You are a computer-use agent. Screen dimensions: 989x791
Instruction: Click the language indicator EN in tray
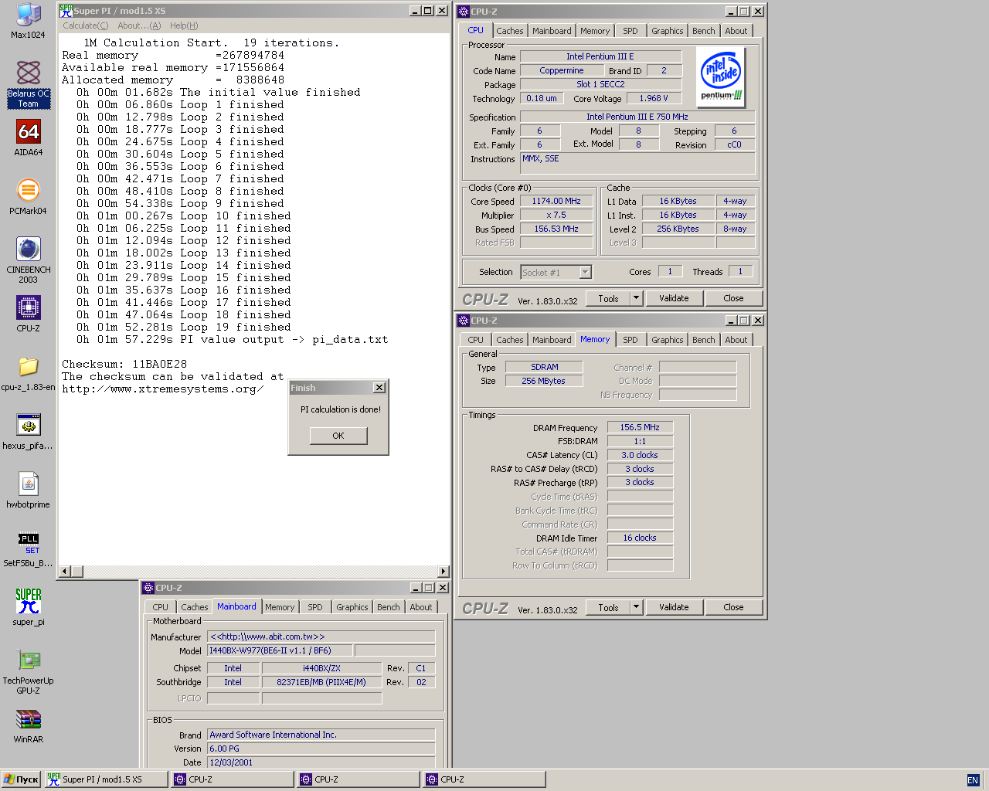[973, 780]
